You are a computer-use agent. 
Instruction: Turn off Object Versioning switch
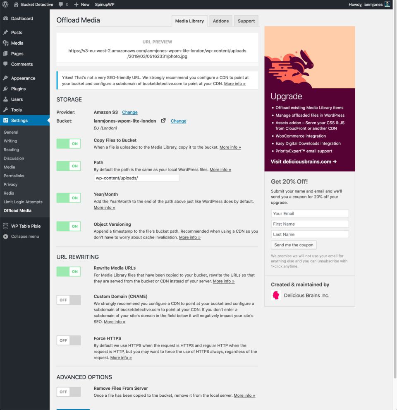click(x=69, y=226)
